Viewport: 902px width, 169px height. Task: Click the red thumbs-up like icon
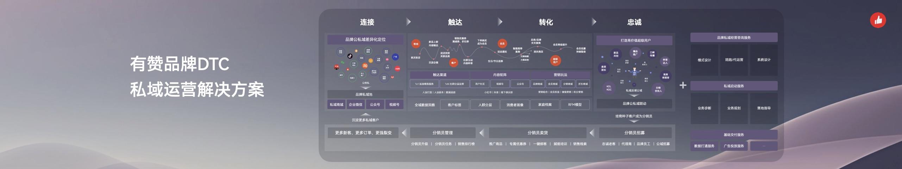click(878, 20)
